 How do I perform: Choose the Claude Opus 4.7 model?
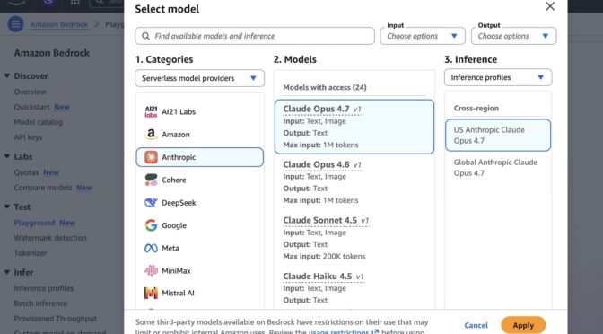pyautogui.click(x=354, y=127)
